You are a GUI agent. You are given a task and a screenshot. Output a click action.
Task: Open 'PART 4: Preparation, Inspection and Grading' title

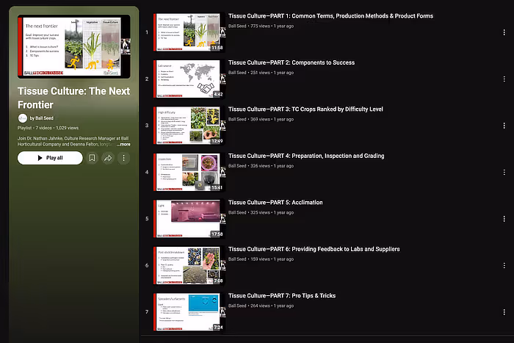[306, 156]
